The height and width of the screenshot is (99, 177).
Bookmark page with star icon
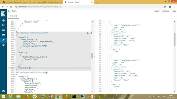pyautogui.click(x=165, y=7)
